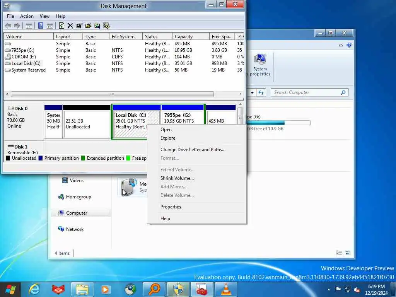Open the Start button on taskbar
The height and width of the screenshot is (297, 396).
click(x=10, y=289)
